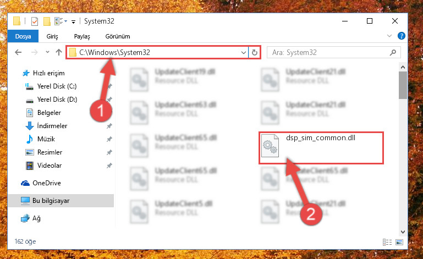This screenshot has height=259, width=423.
Task: Go up one folder level
Action: [x=59, y=52]
